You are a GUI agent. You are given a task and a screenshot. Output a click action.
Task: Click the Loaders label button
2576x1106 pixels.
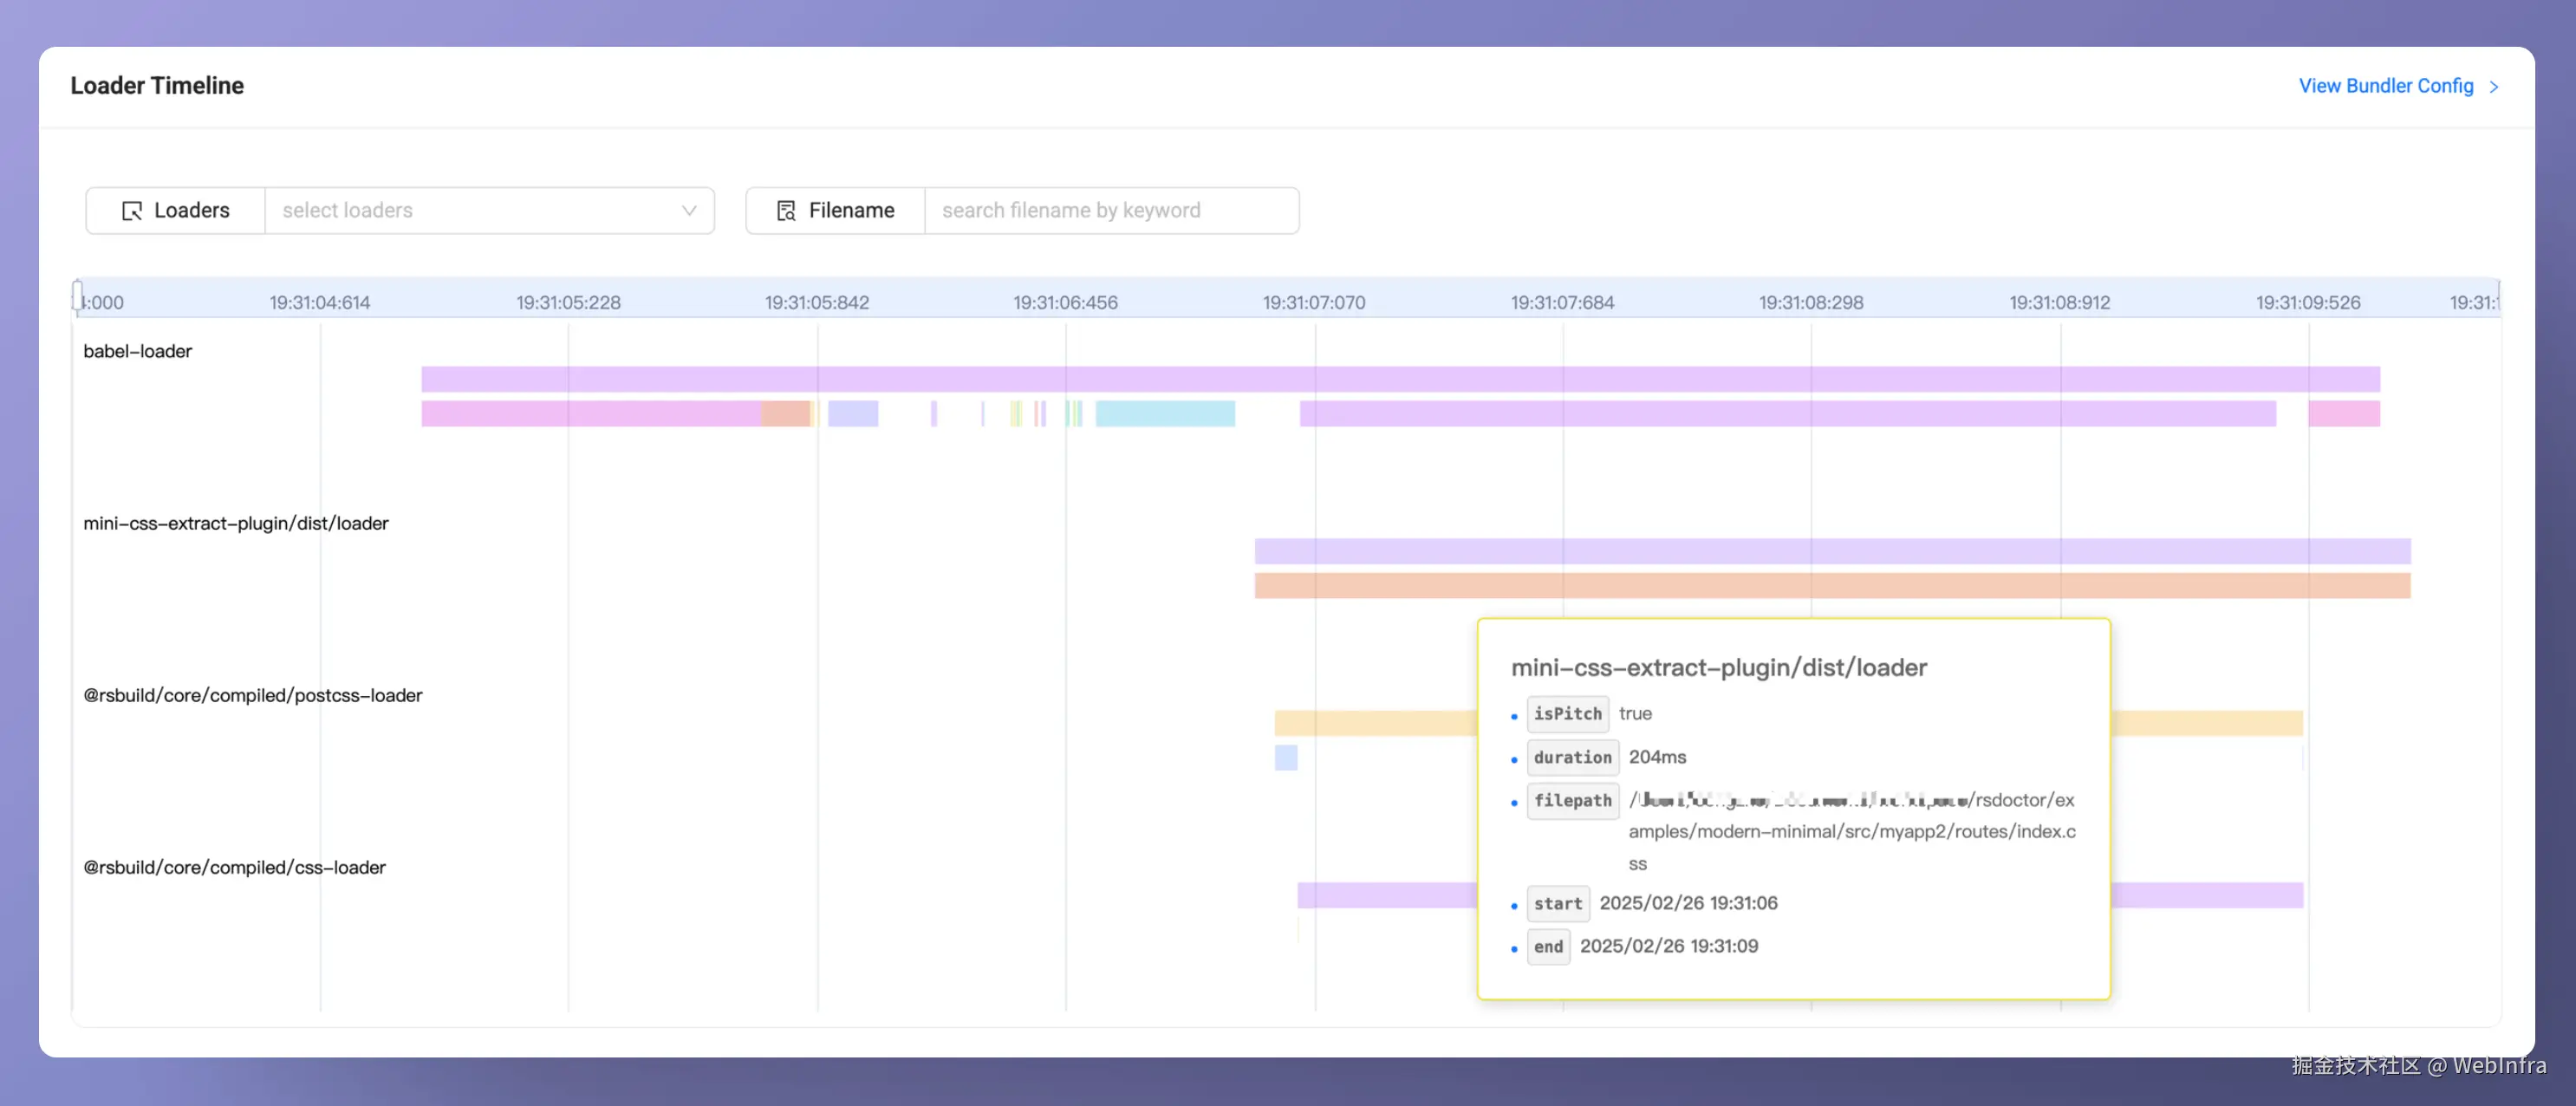click(x=176, y=211)
